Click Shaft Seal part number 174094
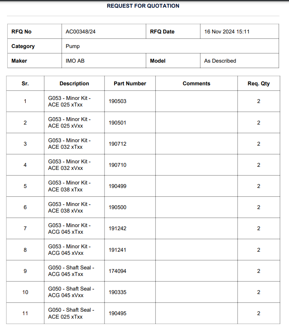Screen dimensions: 289x329 pyautogui.click(x=117, y=271)
